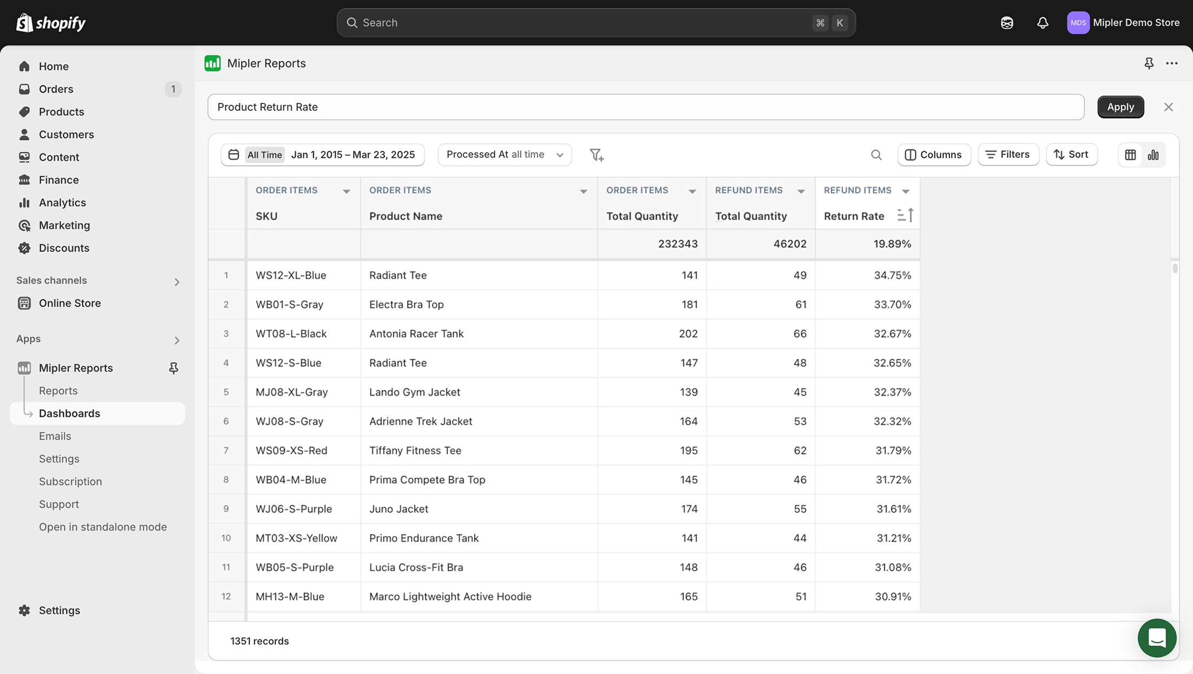
Task: Open the Reports submenu item
Action: [58, 391]
